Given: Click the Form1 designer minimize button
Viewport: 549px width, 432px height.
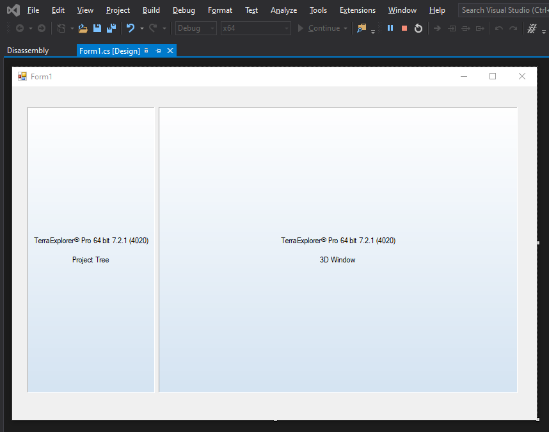Looking at the screenshot, I should pyautogui.click(x=464, y=76).
